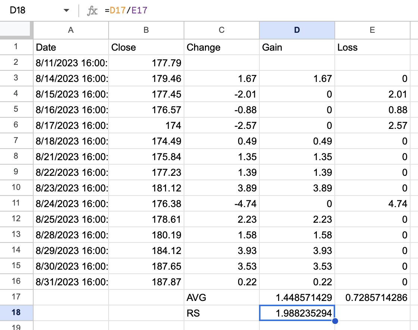Select the average loss cell 0.7285714286

[x=372, y=297]
